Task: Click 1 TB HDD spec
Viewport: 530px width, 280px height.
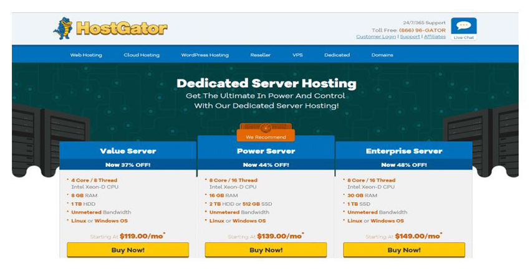Action: (83, 203)
